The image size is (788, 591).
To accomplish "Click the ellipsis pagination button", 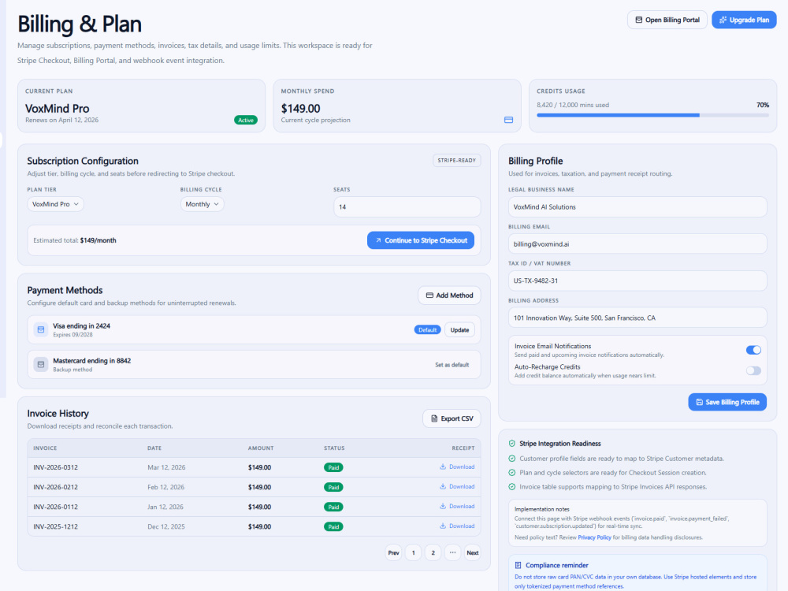I will tap(452, 553).
